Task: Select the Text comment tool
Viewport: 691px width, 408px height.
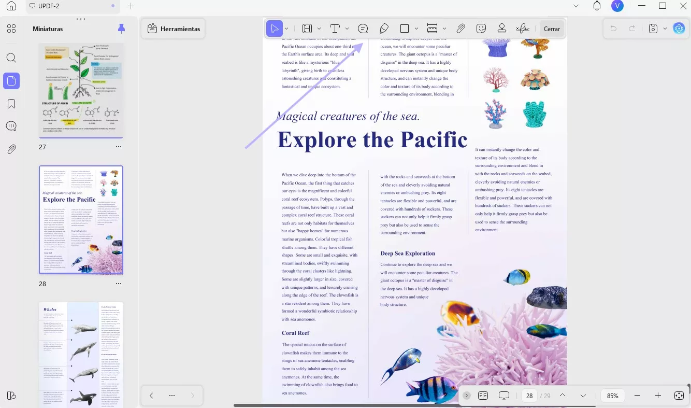Action: coord(335,29)
